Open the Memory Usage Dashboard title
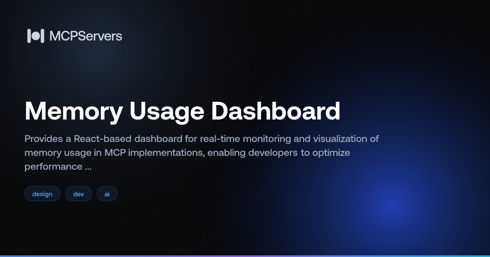Viewport: 490px width, 257px height. click(183, 111)
